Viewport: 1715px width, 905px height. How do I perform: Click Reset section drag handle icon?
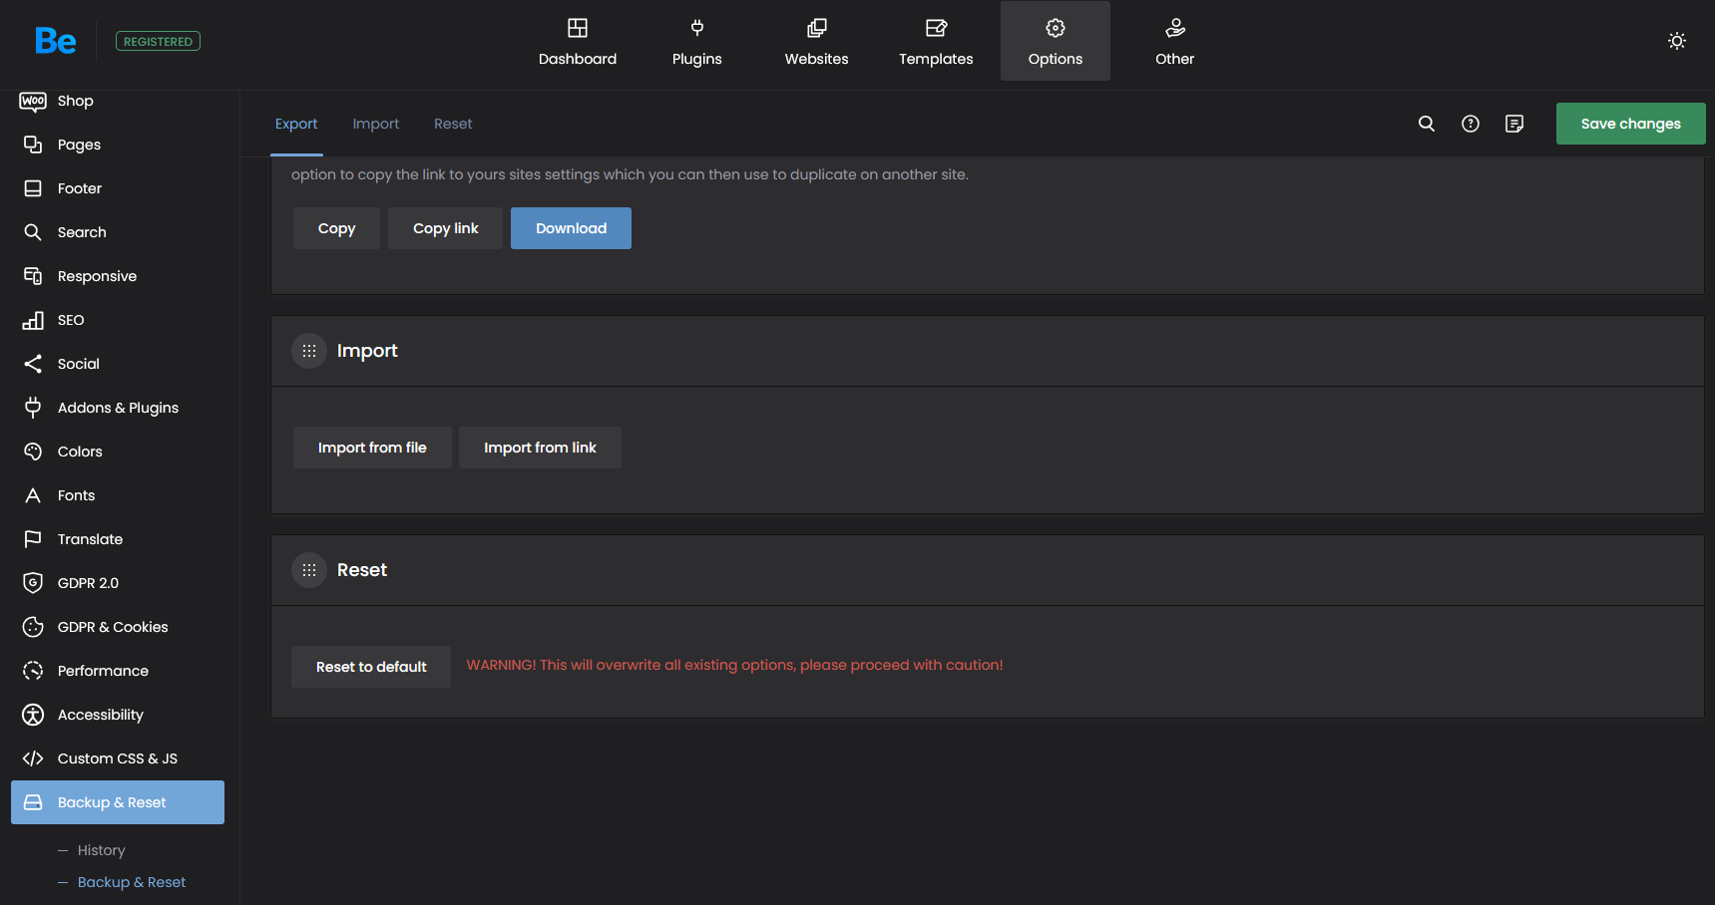309,570
